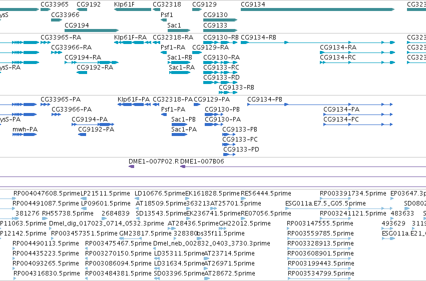The image size is (426, 281).
Task: Select the CG9130-PB protein label
Action: click(x=222, y=109)
